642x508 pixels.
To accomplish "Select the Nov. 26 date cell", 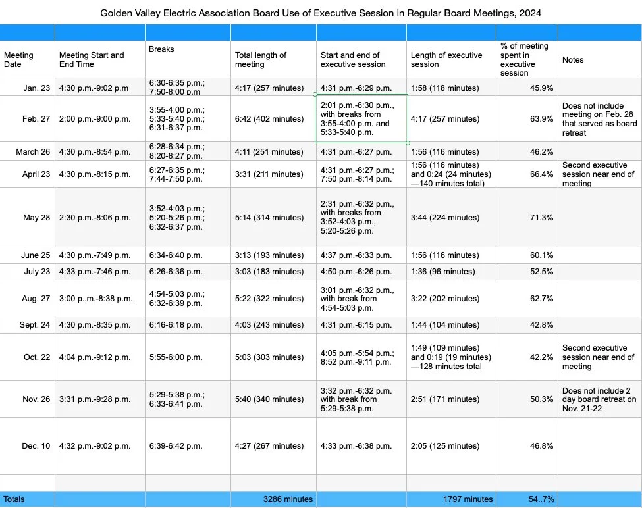I will (28, 399).
